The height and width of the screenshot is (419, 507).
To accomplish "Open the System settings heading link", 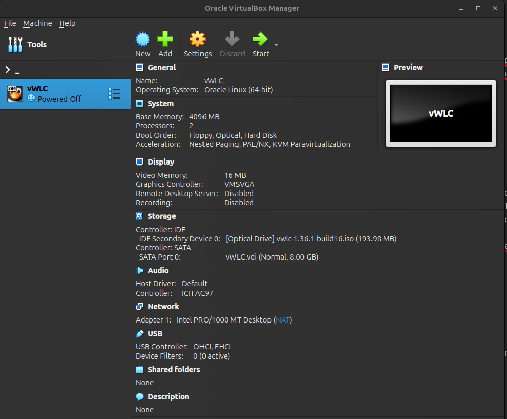I will pos(161,104).
